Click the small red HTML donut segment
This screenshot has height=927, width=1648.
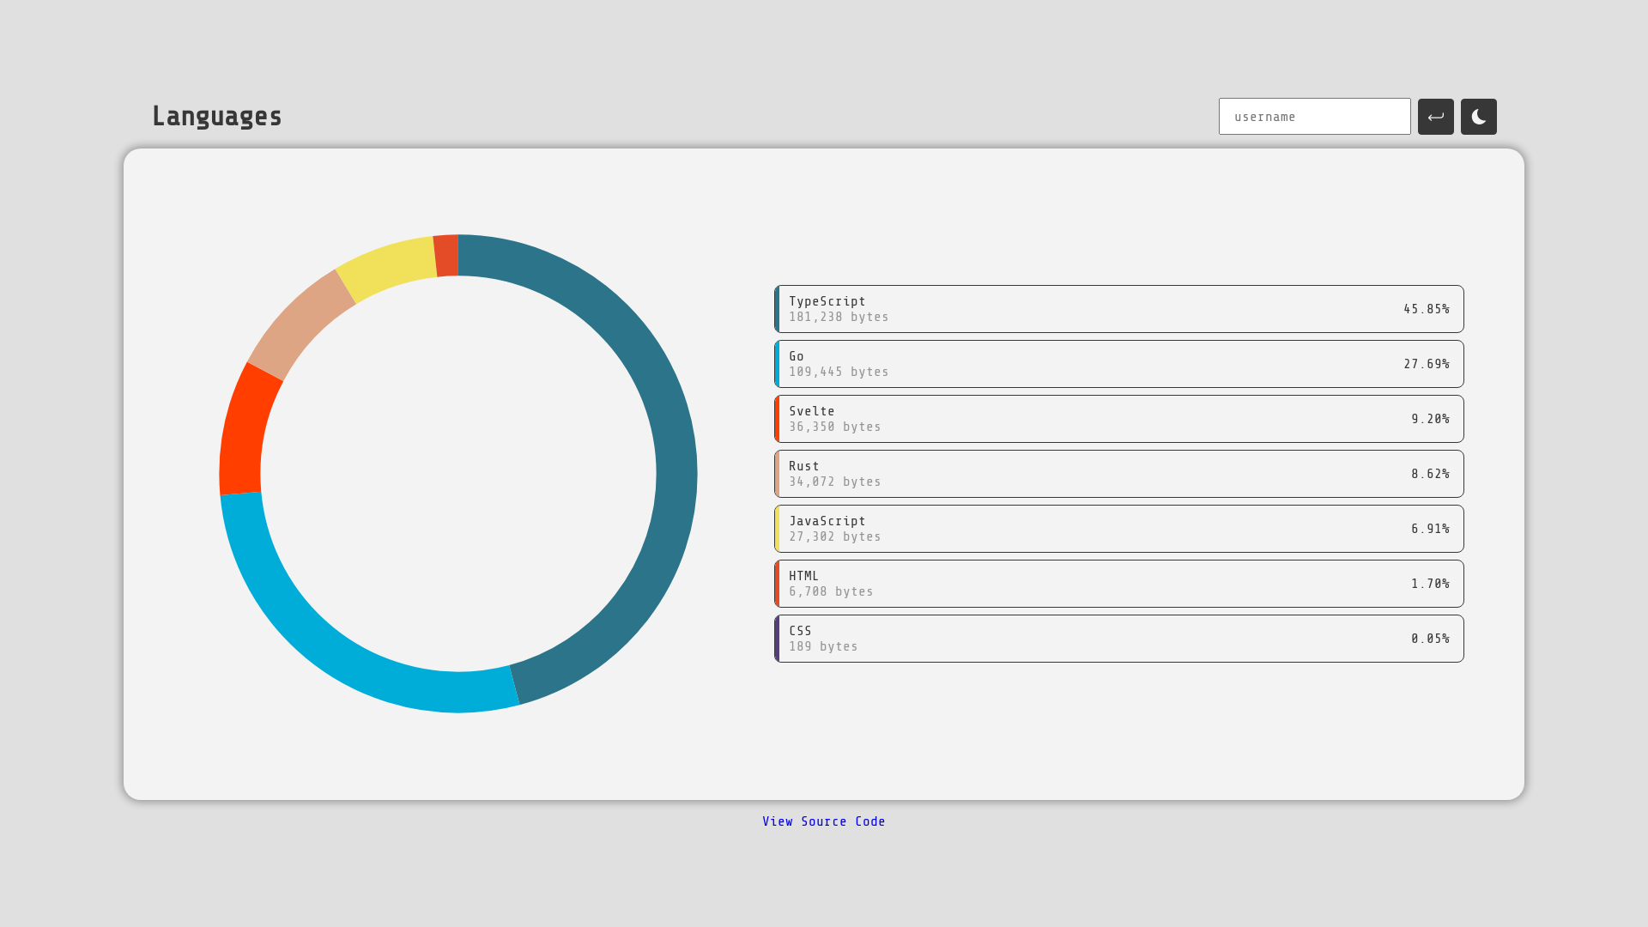pyautogui.click(x=446, y=256)
